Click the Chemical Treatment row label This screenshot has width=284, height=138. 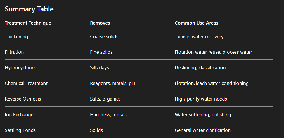pyautogui.click(x=26, y=83)
